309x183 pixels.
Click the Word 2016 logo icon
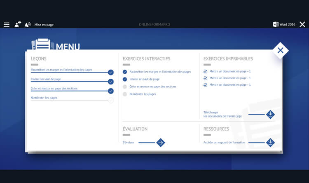point(276,24)
